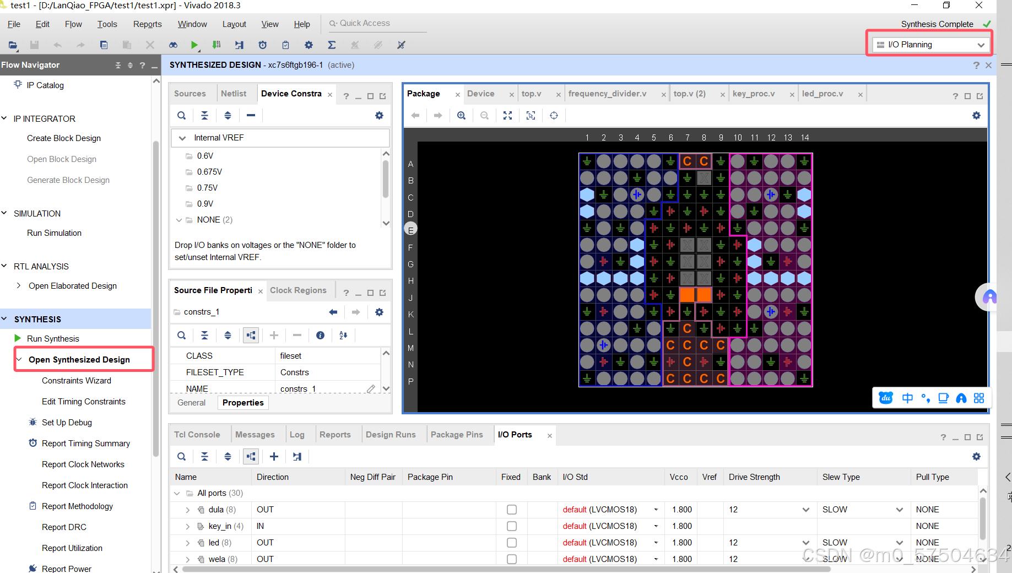Toggle hierarchical view in Source File Properties toolbar
1012x573 pixels.
(251, 335)
